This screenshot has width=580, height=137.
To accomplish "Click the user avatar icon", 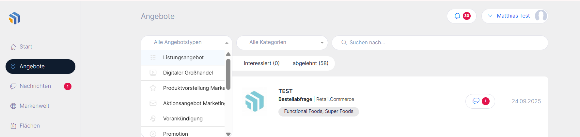I will (541, 16).
